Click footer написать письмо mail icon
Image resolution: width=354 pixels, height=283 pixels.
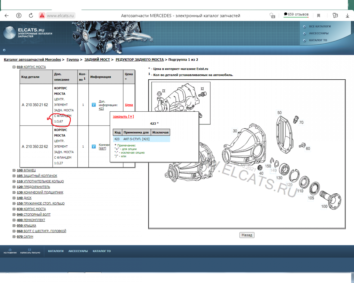pyautogui.click(x=30, y=251)
